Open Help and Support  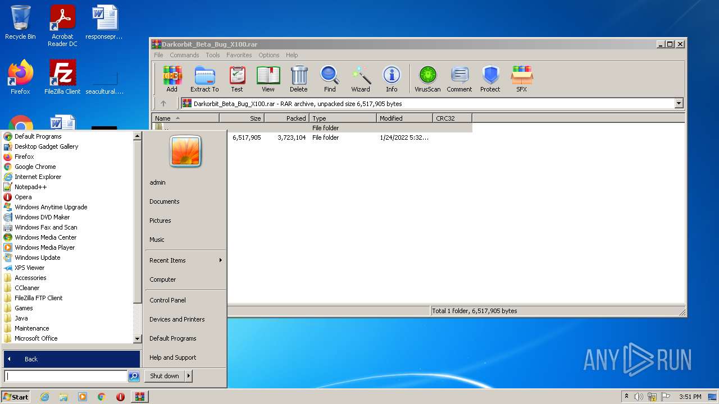[x=172, y=357]
